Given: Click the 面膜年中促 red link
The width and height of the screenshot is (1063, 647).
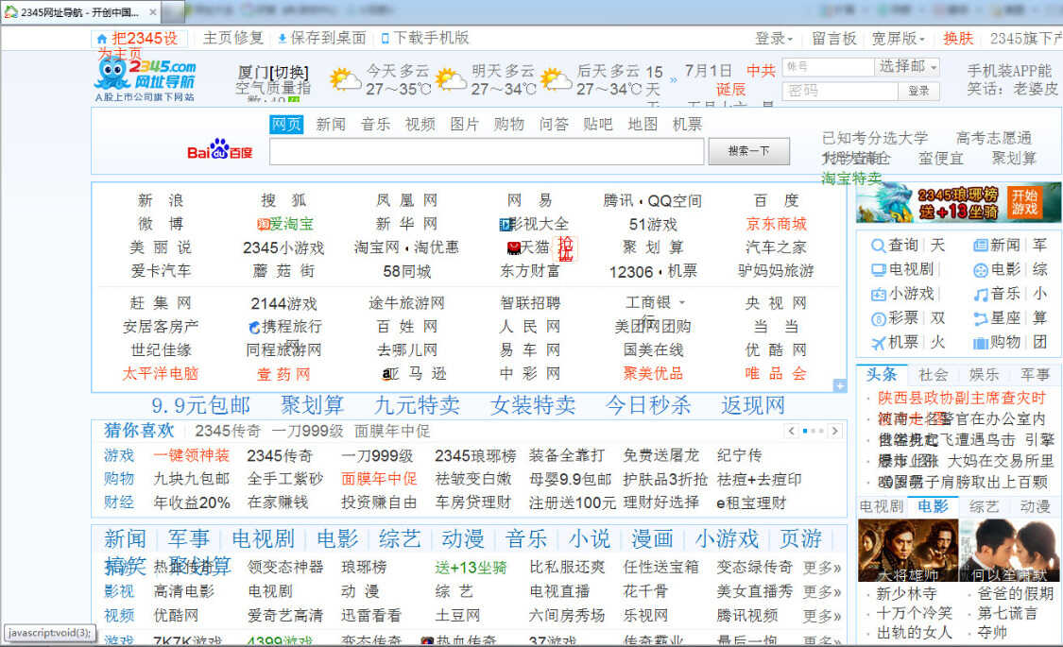Looking at the screenshot, I should pos(379,479).
